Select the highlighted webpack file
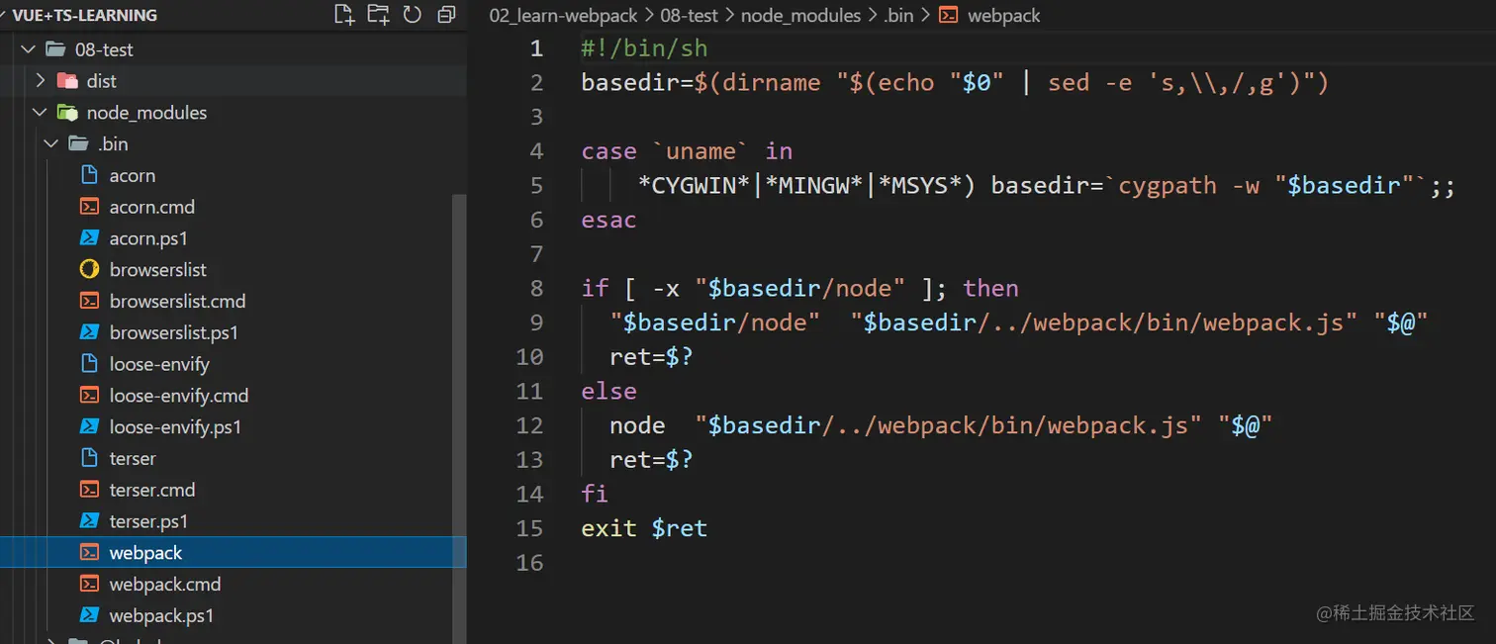1496x644 pixels. pos(233,553)
